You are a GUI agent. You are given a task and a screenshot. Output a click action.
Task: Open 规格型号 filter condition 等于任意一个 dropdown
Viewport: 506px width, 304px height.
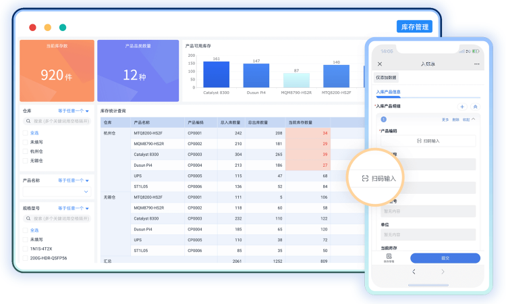coord(74,208)
